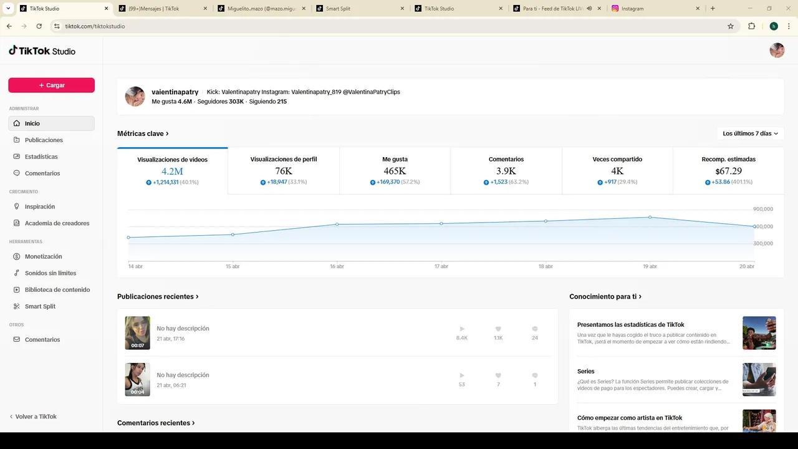Open Presentamos las estadísticas de TikTok article
This screenshot has width=798, height=449.
tap(676, 333)
